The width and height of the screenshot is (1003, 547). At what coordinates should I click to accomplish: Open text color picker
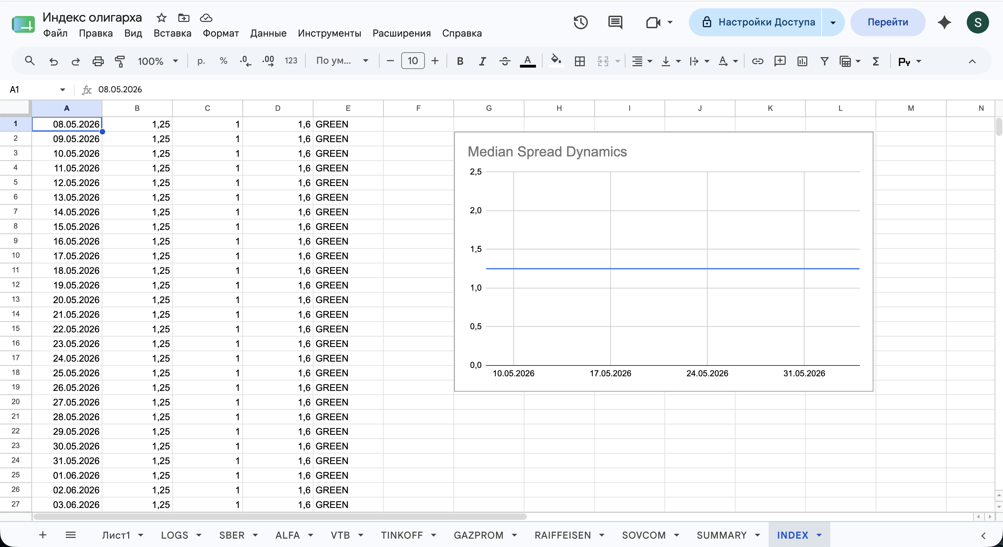click(528, 61)
